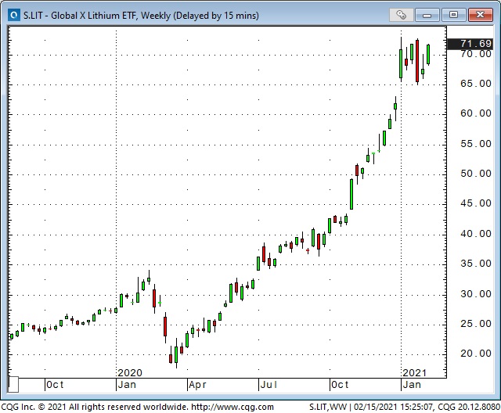Click the 2021 year label

tap(414, 372)
